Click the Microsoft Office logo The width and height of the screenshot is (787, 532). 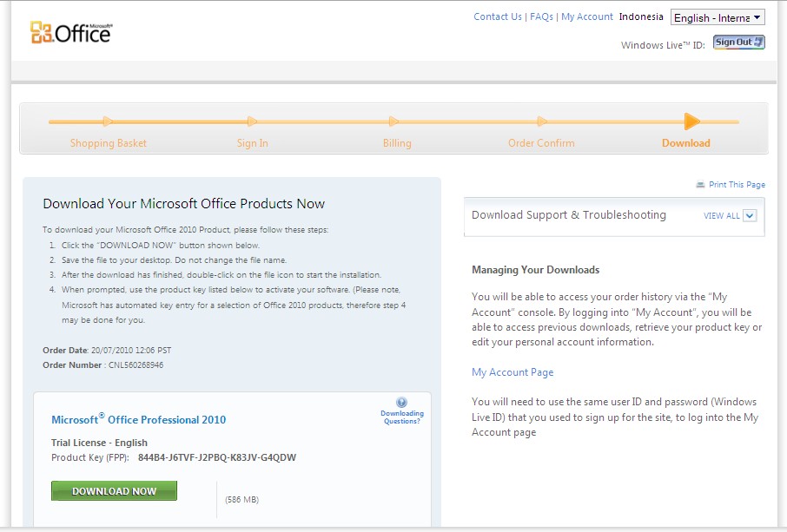(71, 32)
